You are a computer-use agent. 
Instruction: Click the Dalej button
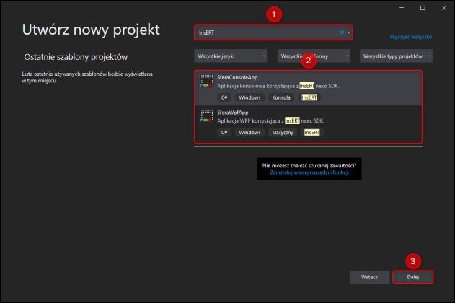413,277
